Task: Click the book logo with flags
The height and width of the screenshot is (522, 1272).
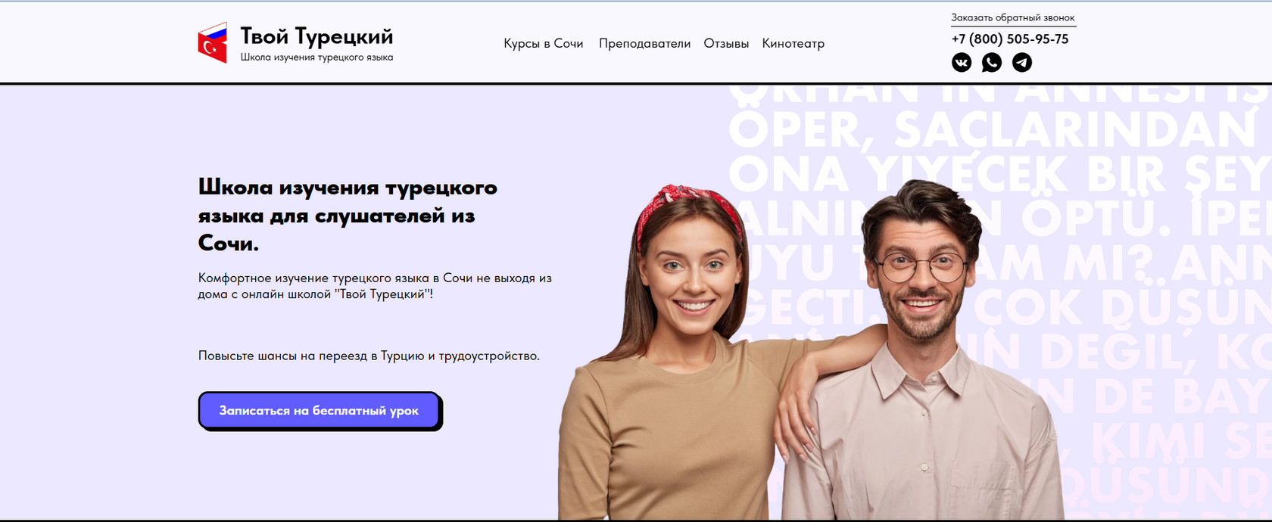Action: (213, 42)
